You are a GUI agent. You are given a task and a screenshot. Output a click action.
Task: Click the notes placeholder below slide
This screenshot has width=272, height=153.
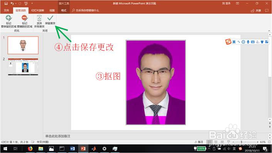[58, 136]
